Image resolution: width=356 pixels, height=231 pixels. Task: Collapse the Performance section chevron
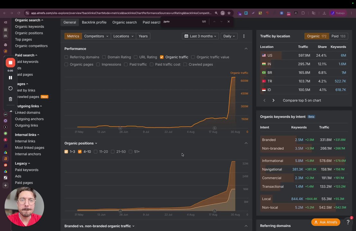pos(246,49)
